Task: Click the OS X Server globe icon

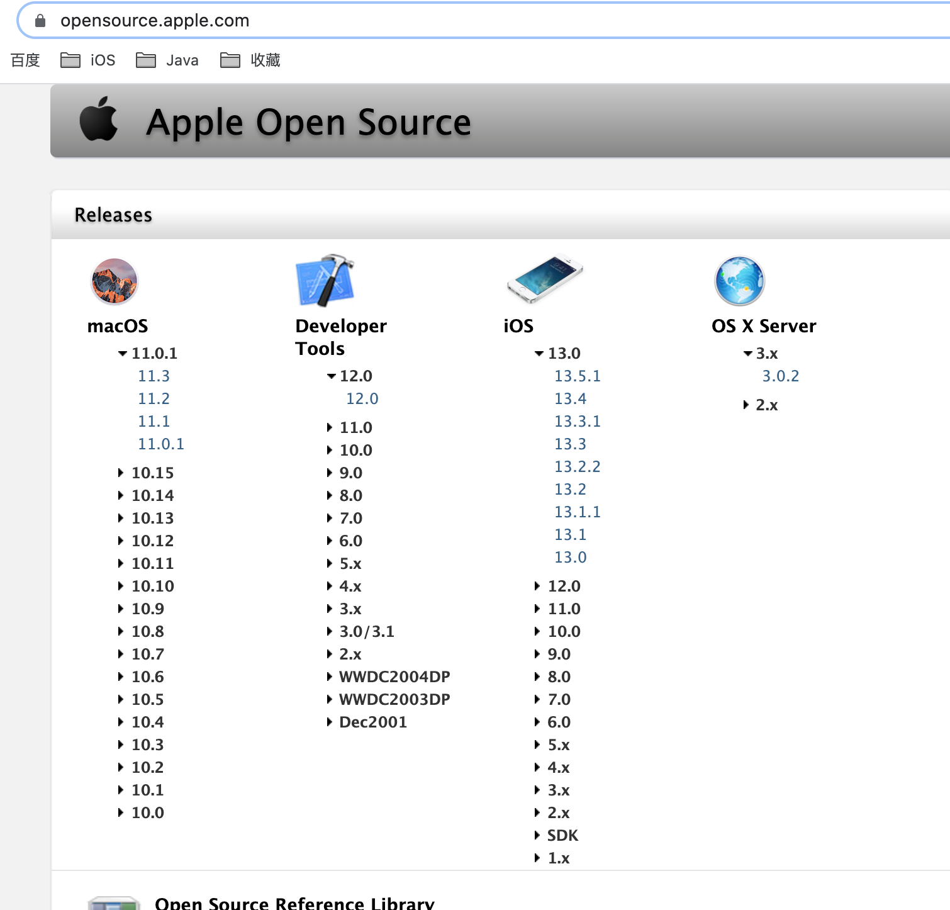Action: tap(739, 281)
